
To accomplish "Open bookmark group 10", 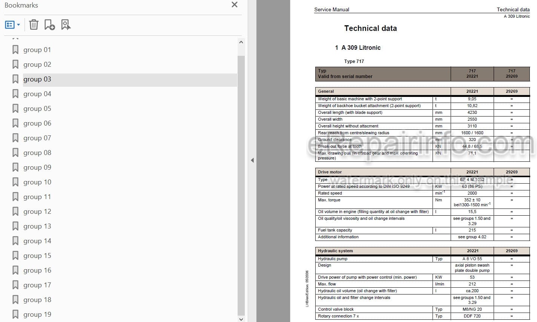I will pos(37,182).
